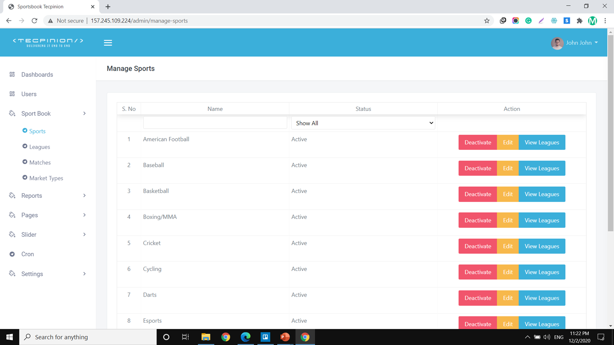Click the Settings sidebar icon
The width and height of the screenshot is (614, 345).
click(12, 274)
